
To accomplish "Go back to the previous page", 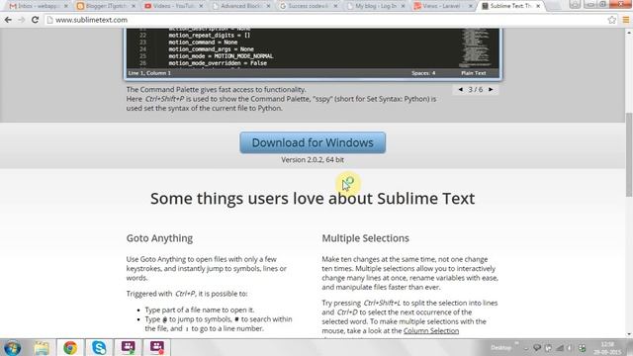I will click(x=8, y=20).
